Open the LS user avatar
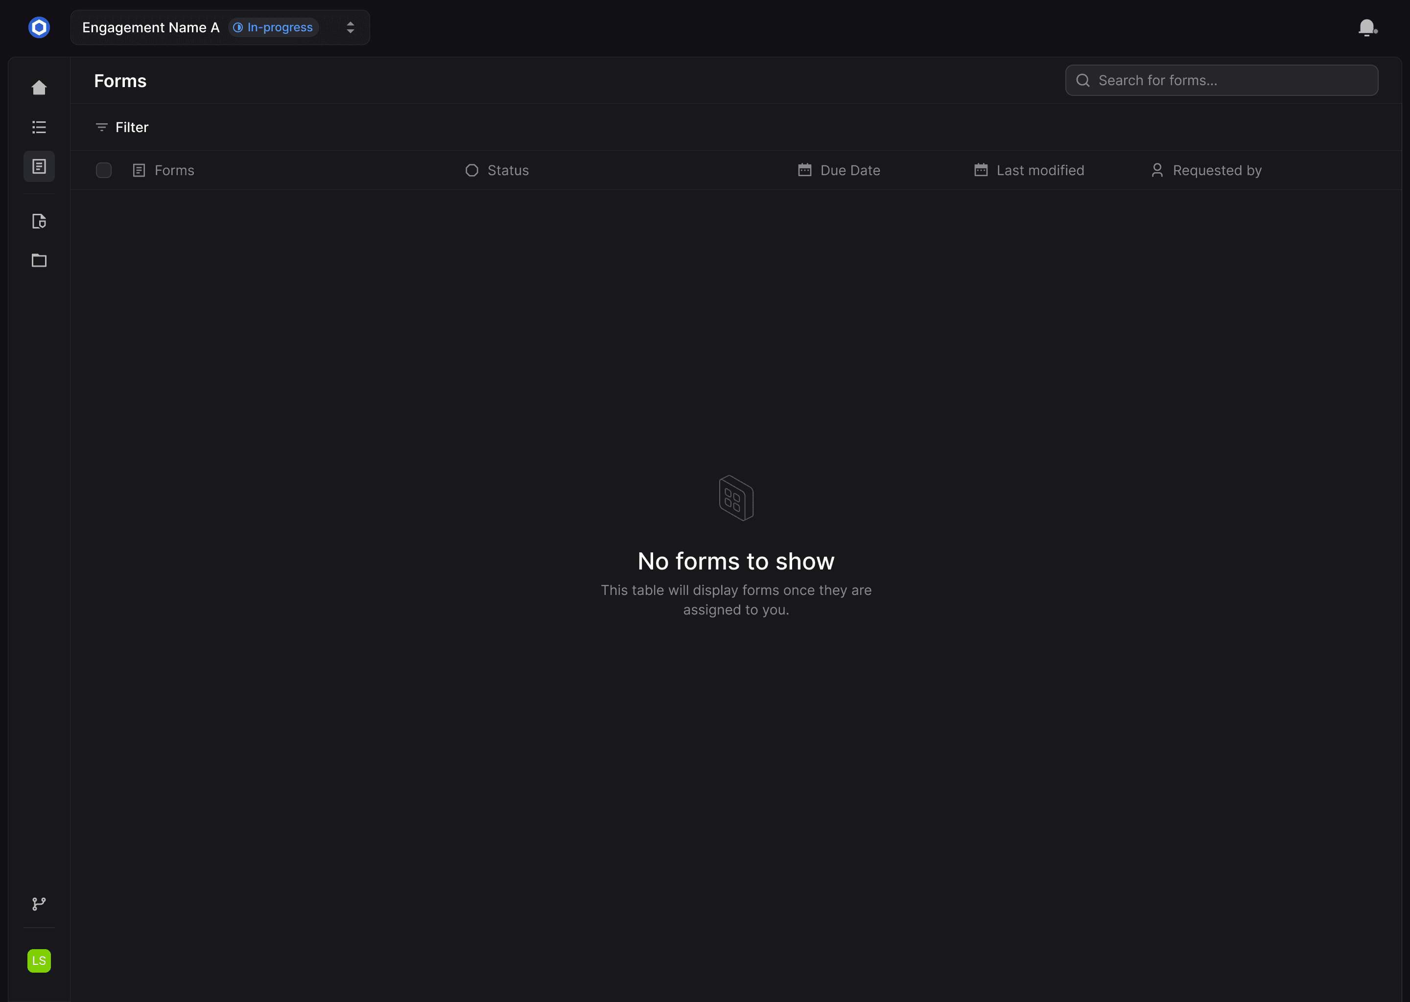This screenshot has width=1410, height=1002. (x=39, y=961)
